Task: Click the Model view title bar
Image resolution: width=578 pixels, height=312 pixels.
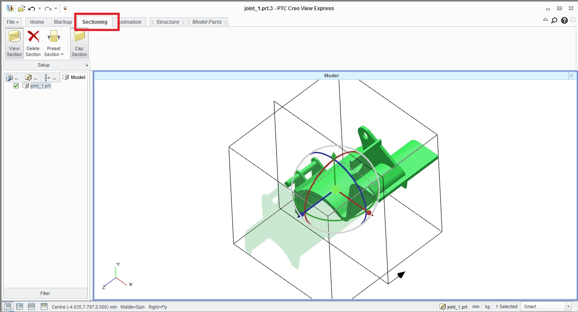Action: [x=331, y=76]
